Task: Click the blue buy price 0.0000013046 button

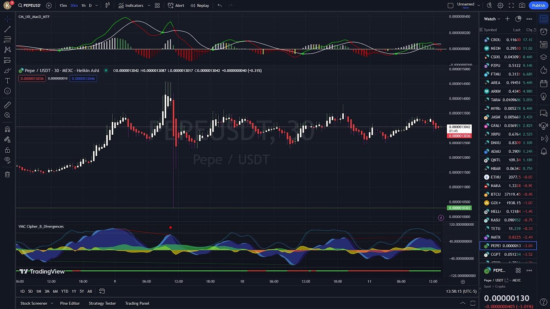Action: coord(83,79)
